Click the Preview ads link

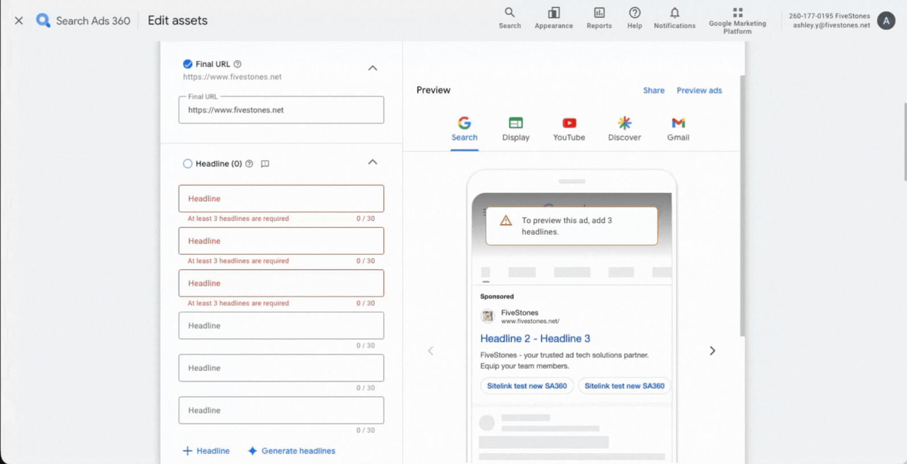(x=699, y=90)
